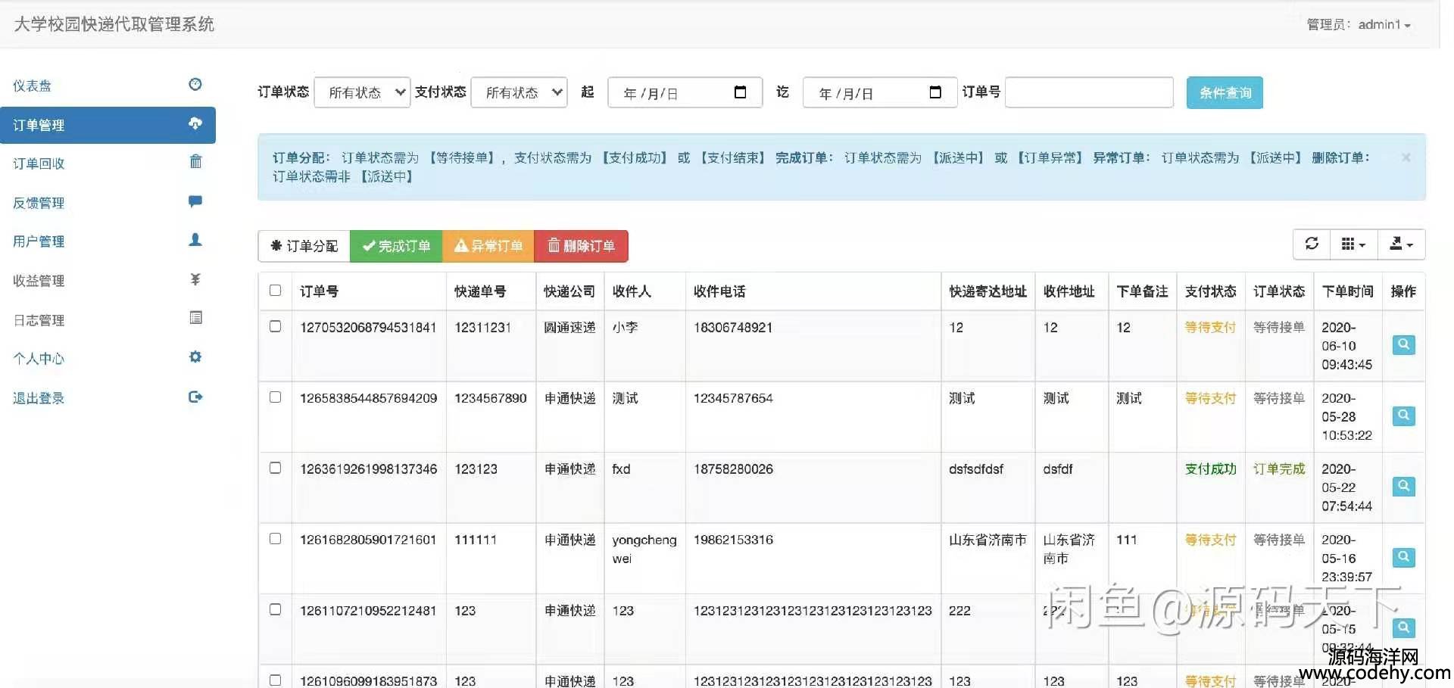Close the blue info alert
Screen dimensions: 1454x688
(x=1406, y=157)
